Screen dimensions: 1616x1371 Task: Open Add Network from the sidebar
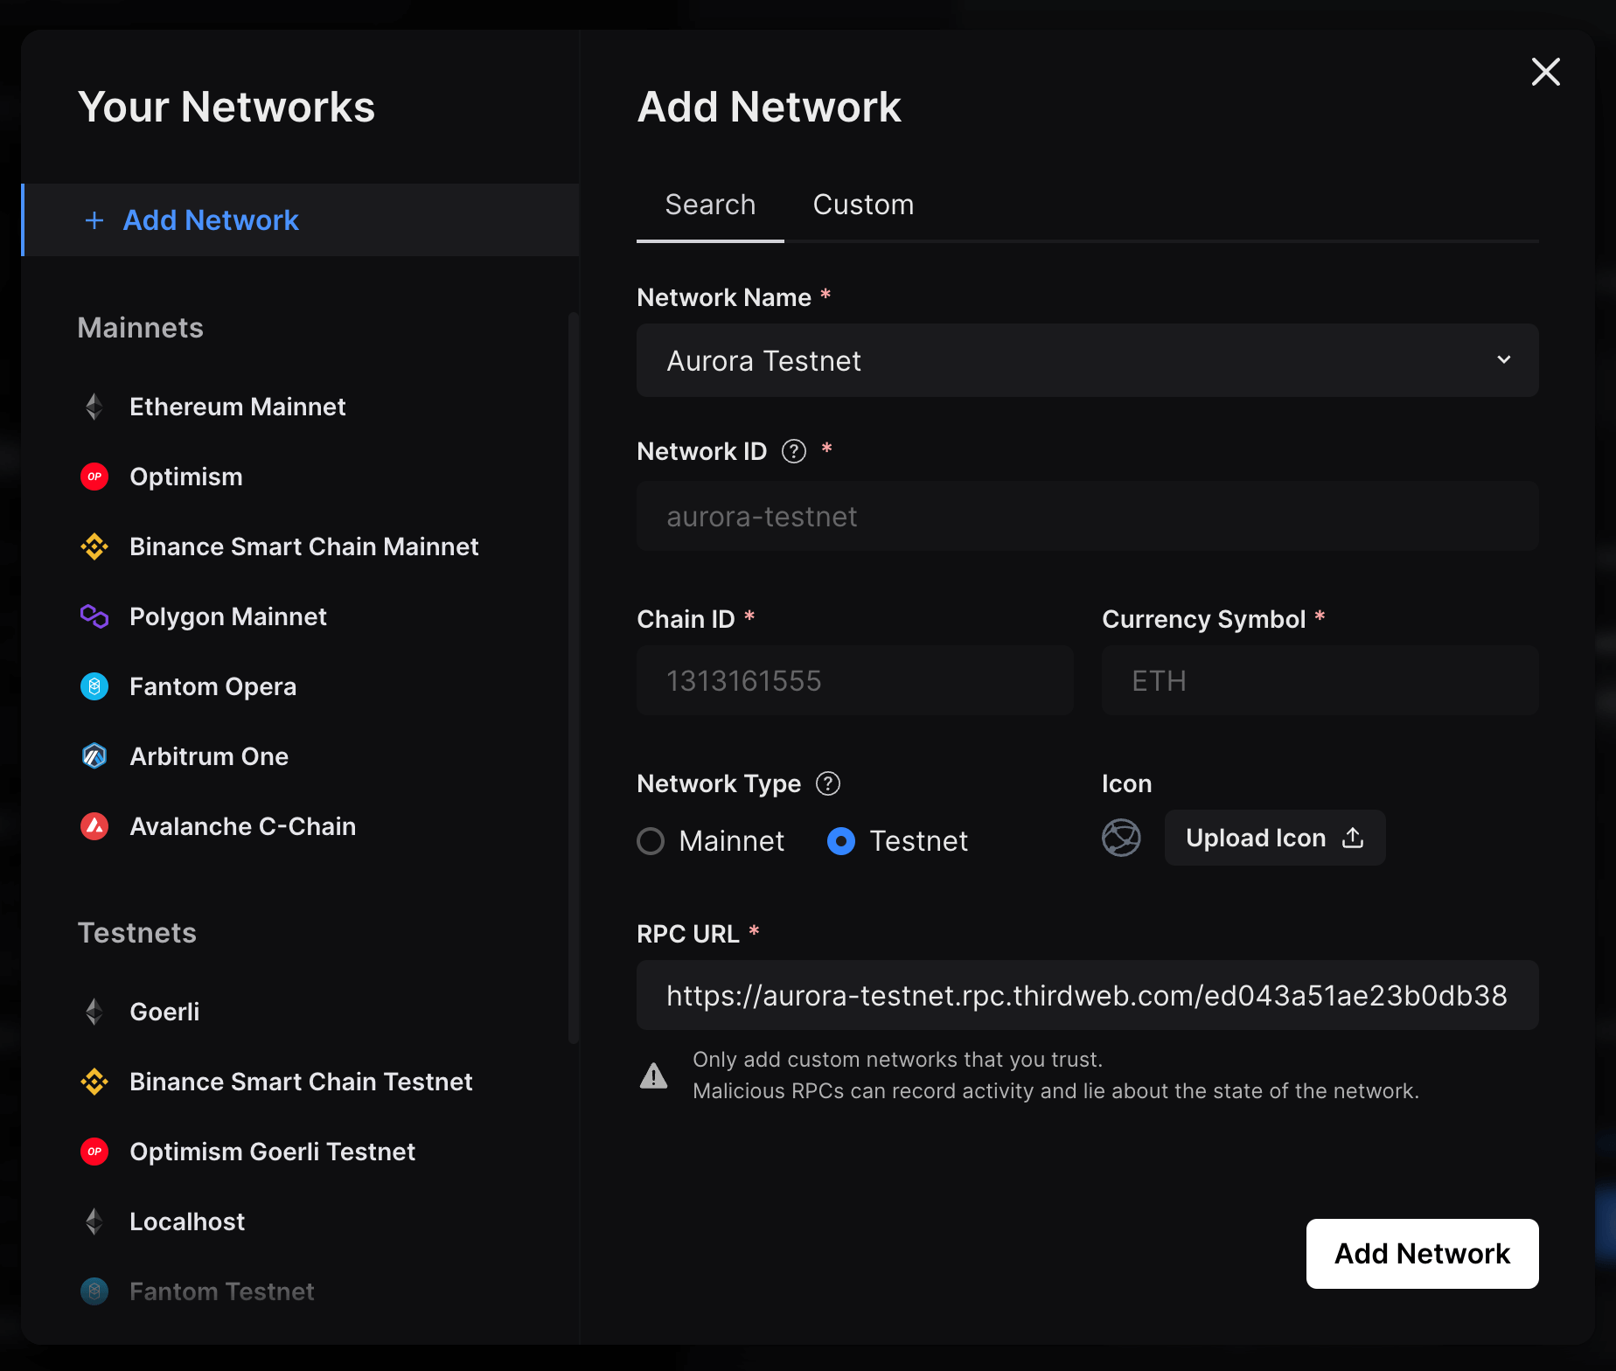(210, 220)
